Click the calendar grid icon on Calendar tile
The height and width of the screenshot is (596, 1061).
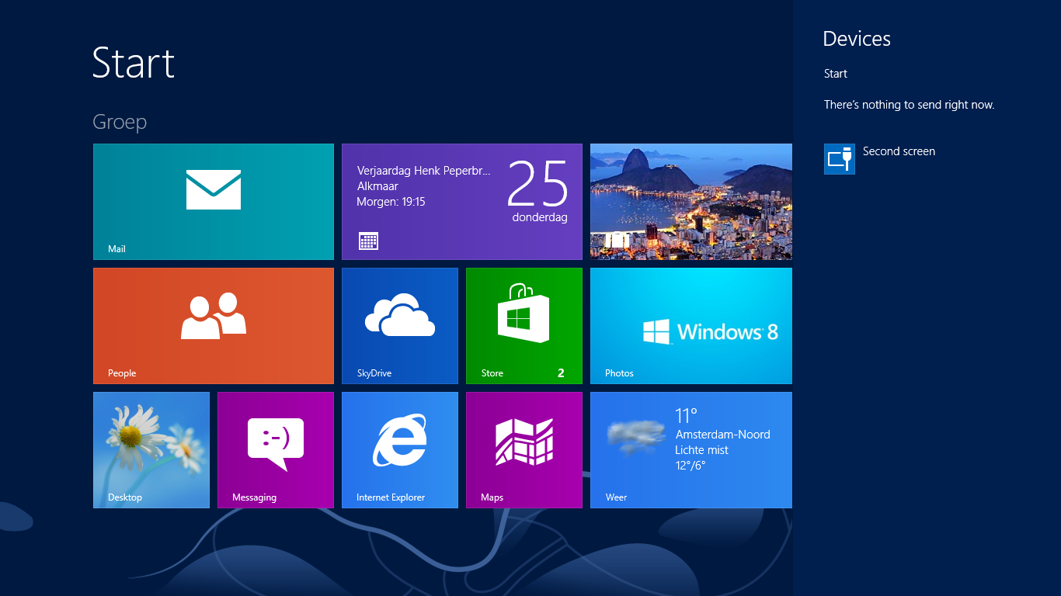(369, 241)
